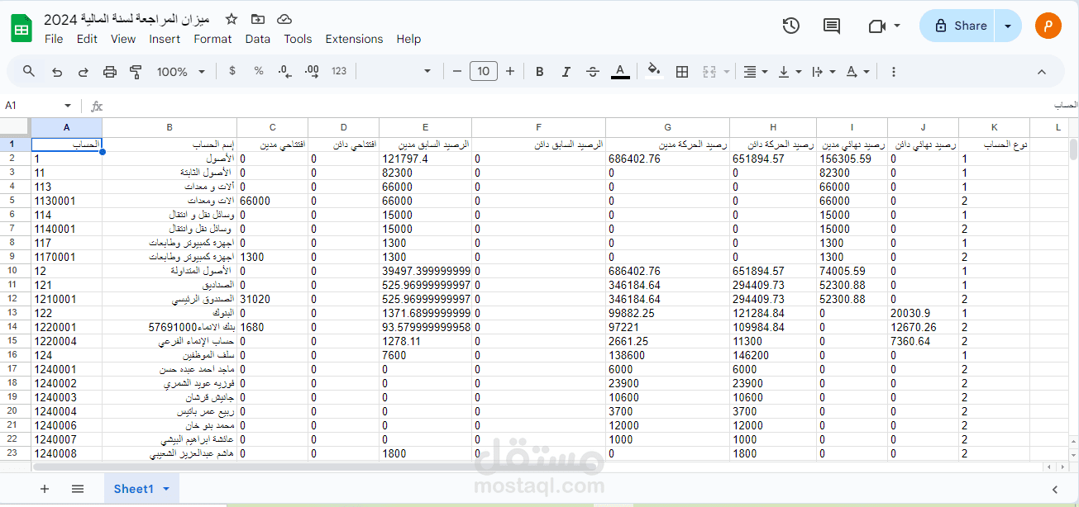Open horizontal align dropdown
Screen dimensions: 1079x507
755,72
